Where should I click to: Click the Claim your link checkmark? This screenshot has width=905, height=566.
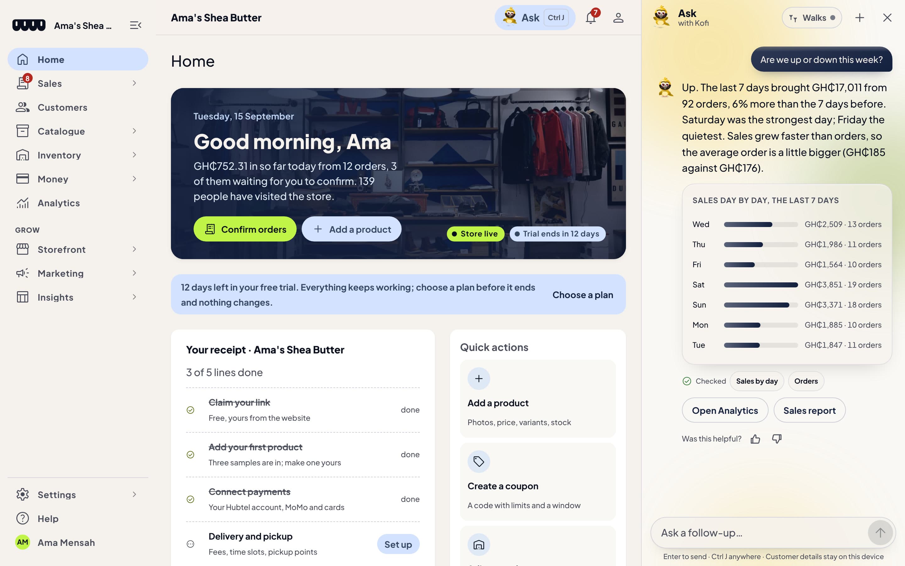(x=190, y=410)
